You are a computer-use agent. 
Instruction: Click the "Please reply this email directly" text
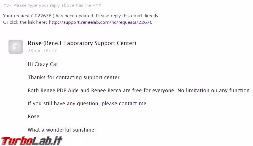(x=125, y=16)
